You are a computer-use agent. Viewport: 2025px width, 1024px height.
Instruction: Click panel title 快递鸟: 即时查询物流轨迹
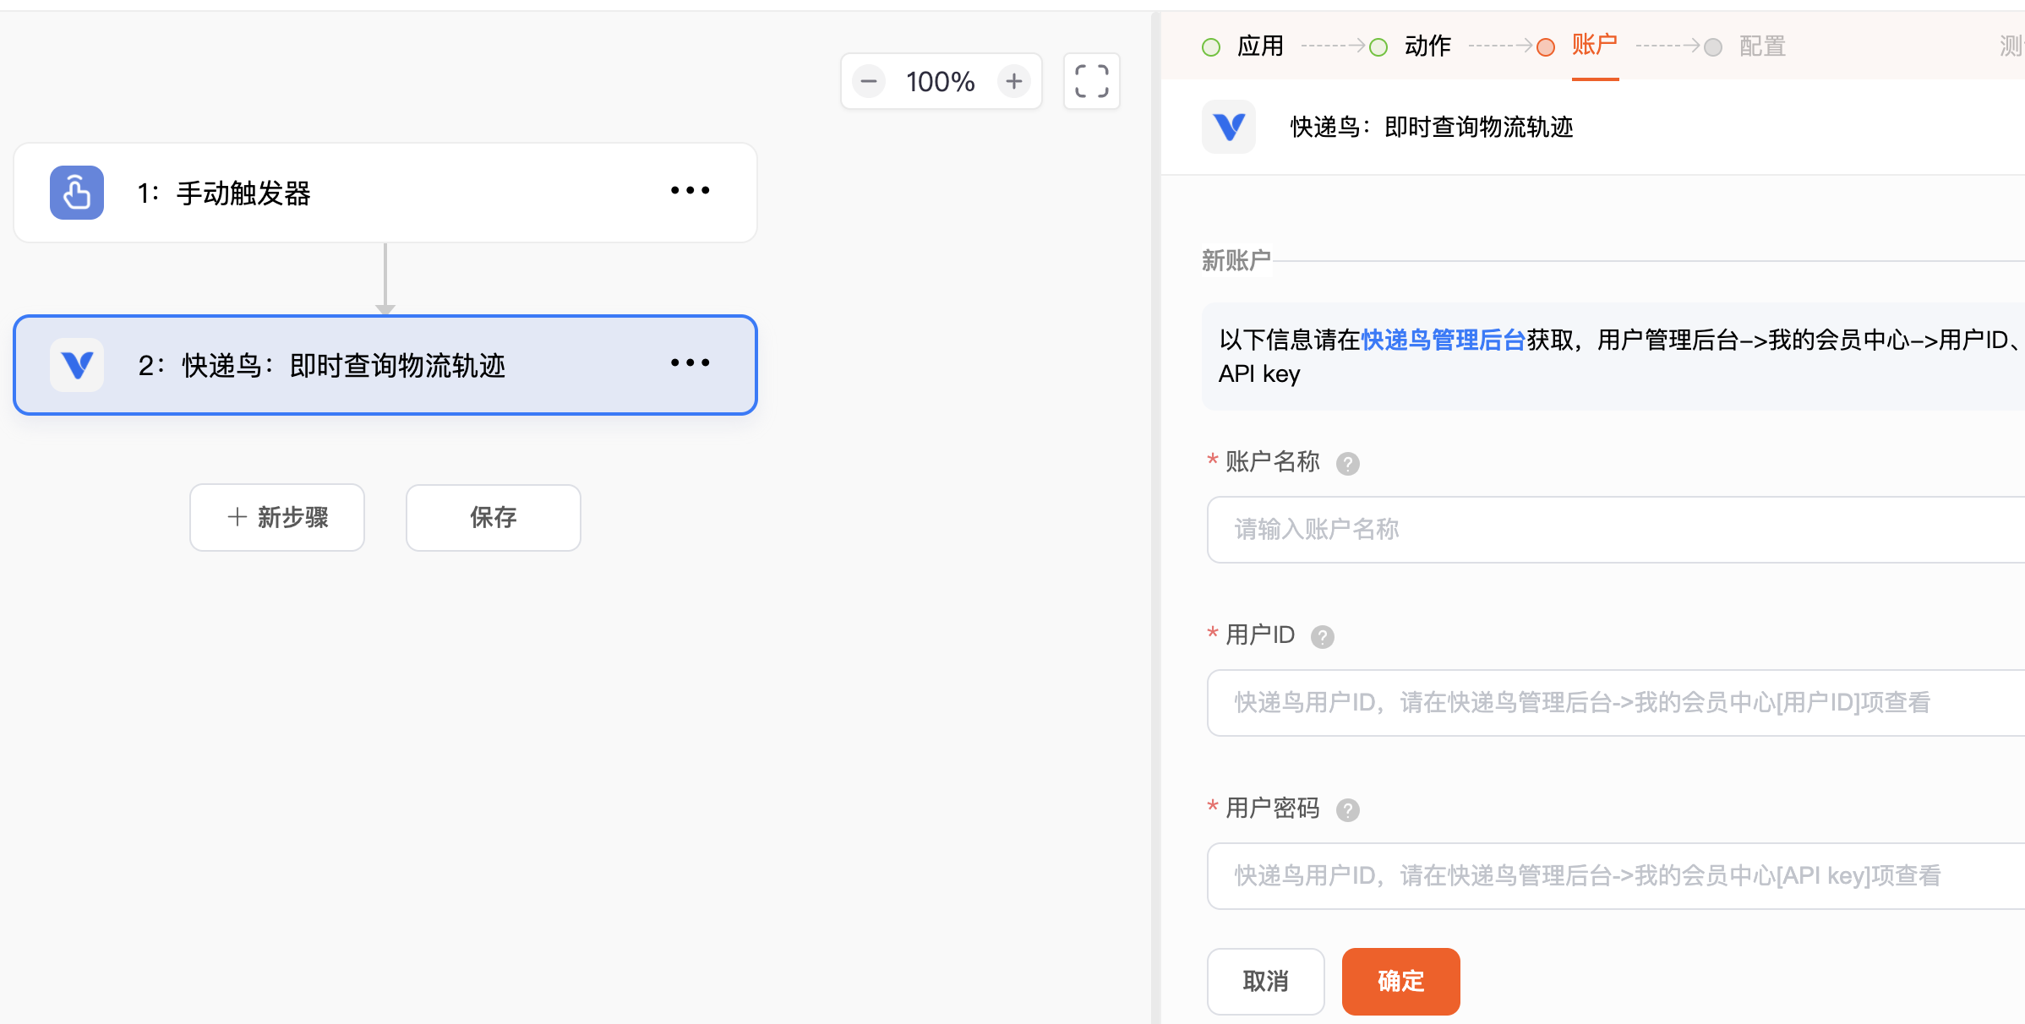1431,127
